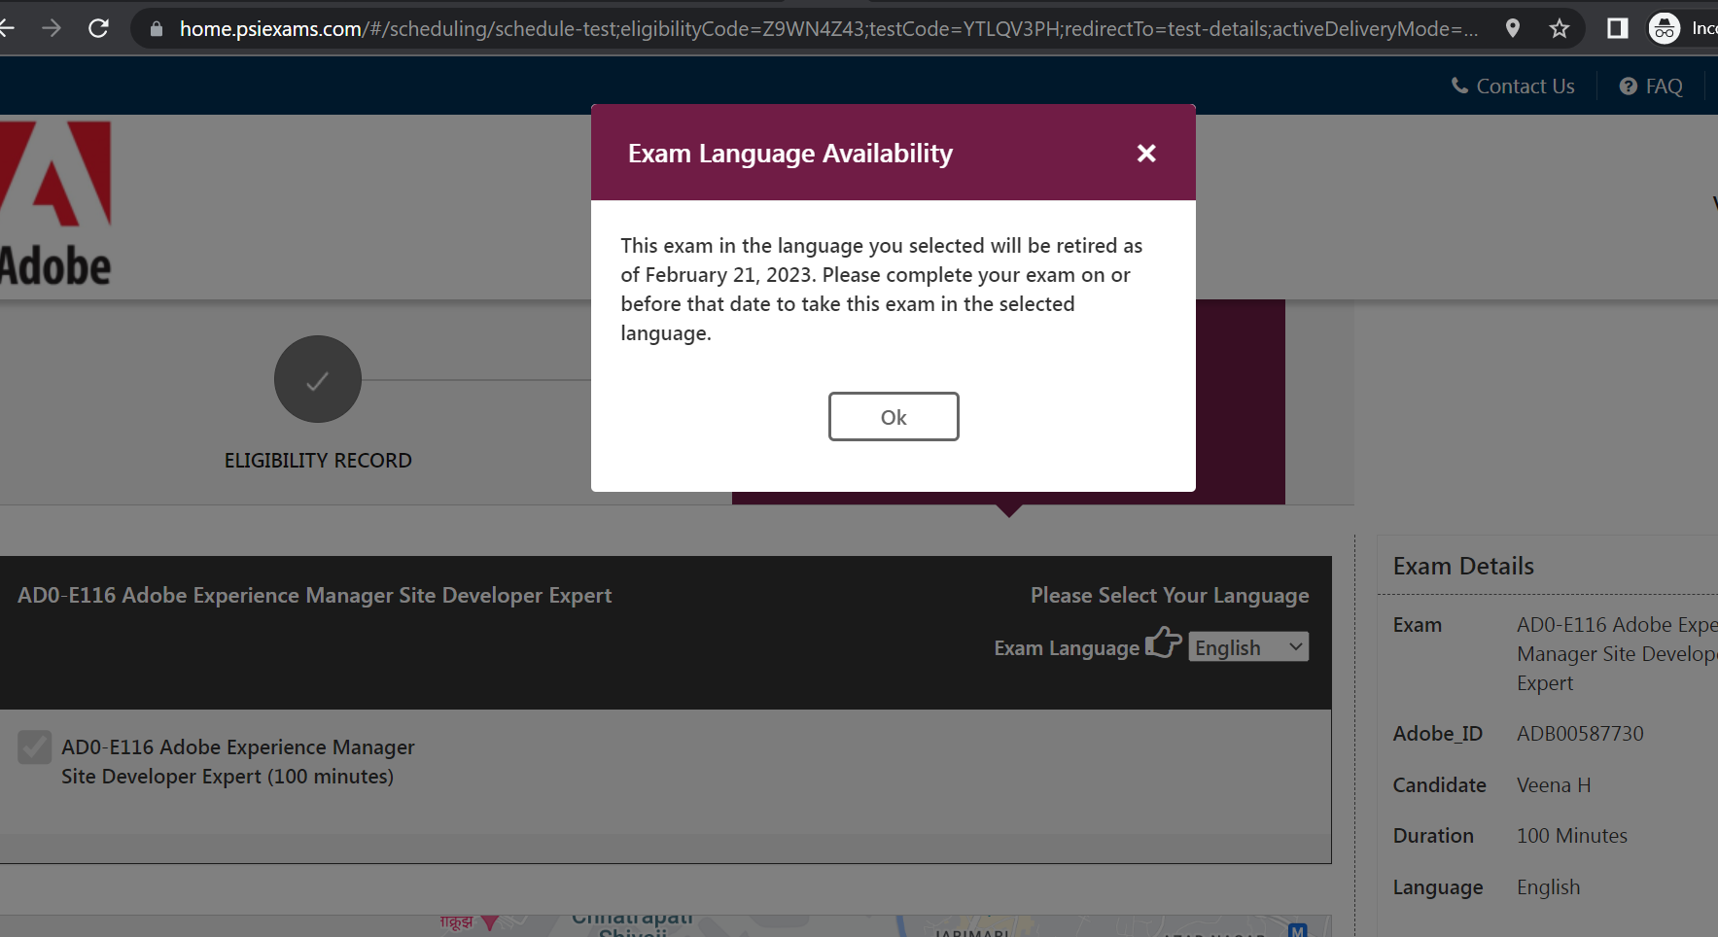Click the Adobe logo
This screenshot has height=937, width=1718.
[55, 204]
